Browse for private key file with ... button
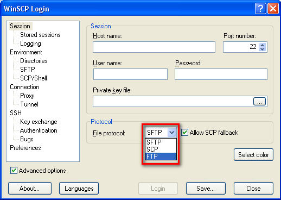 (259, 102)
